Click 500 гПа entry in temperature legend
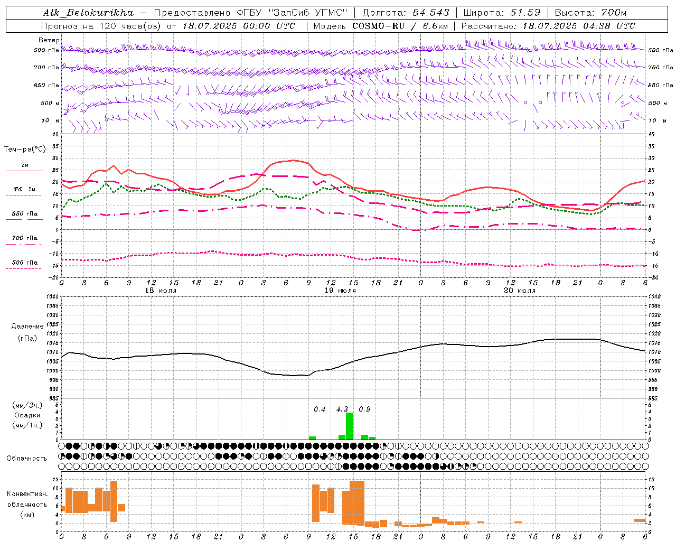This screenshot has height=541, width=676. point(25,263)
